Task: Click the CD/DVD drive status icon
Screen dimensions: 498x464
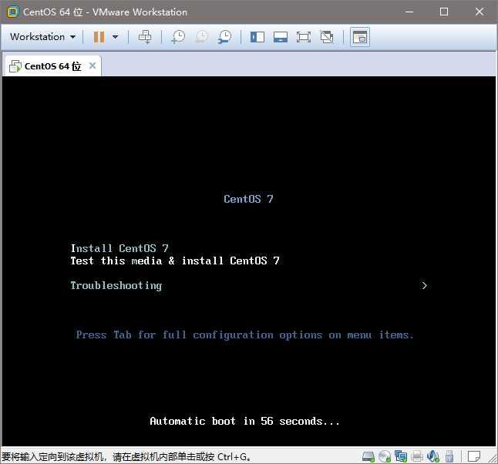Action: click(x=385, y=457)
